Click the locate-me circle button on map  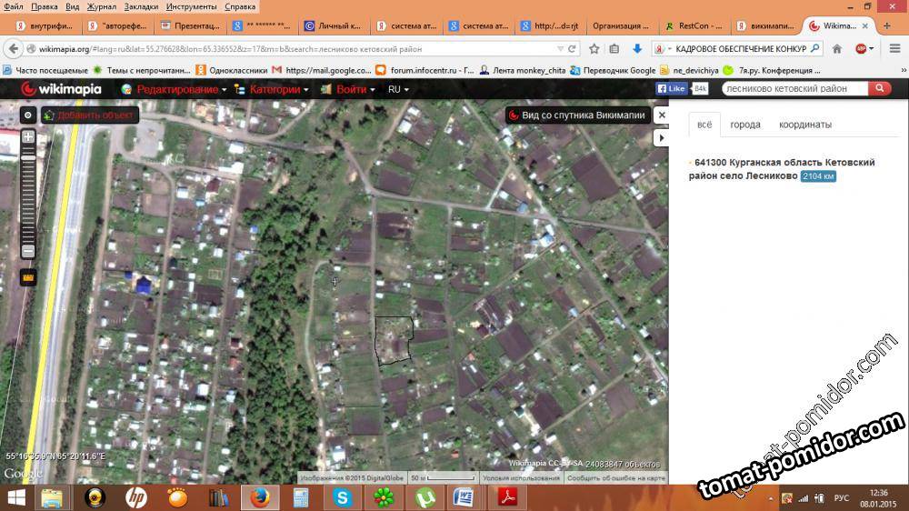tap(28, 115)
